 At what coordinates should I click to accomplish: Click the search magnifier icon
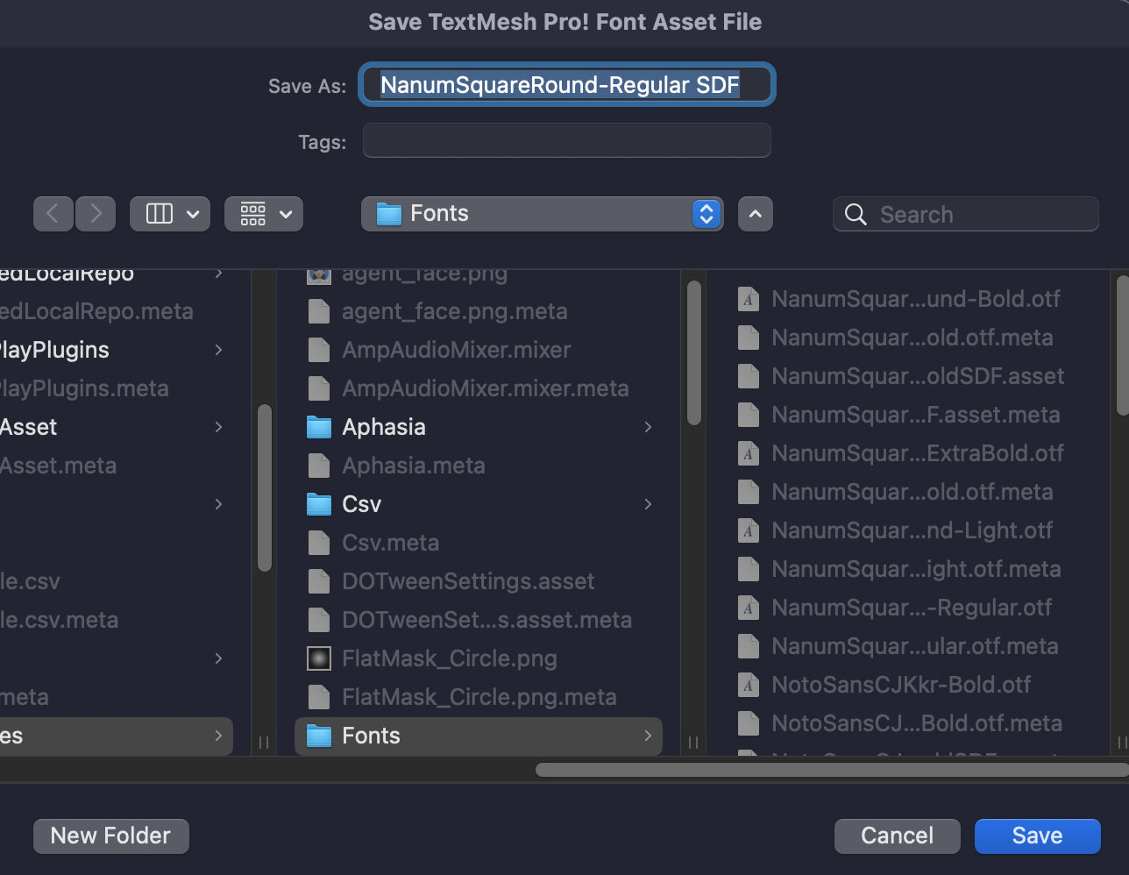pyautogui.click(x=856, y=214)
